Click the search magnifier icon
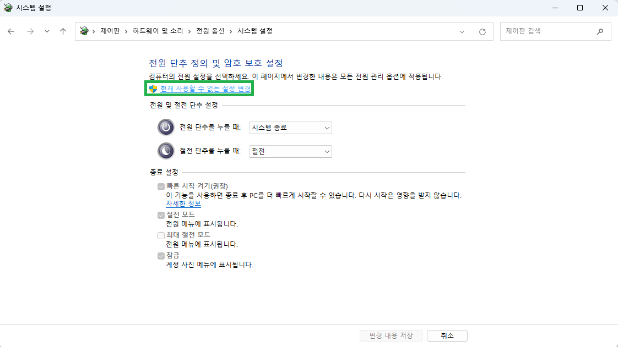Viewport: 618px width, 347px height. 600,31
